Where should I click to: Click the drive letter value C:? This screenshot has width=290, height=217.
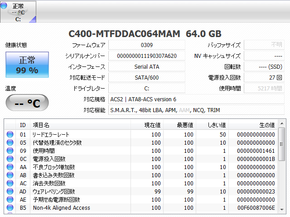pyautogui.click(x=147, y=89)
